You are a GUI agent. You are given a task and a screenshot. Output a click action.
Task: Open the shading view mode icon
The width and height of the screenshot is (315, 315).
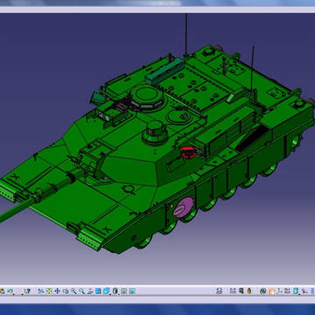(x=115, y=290)
